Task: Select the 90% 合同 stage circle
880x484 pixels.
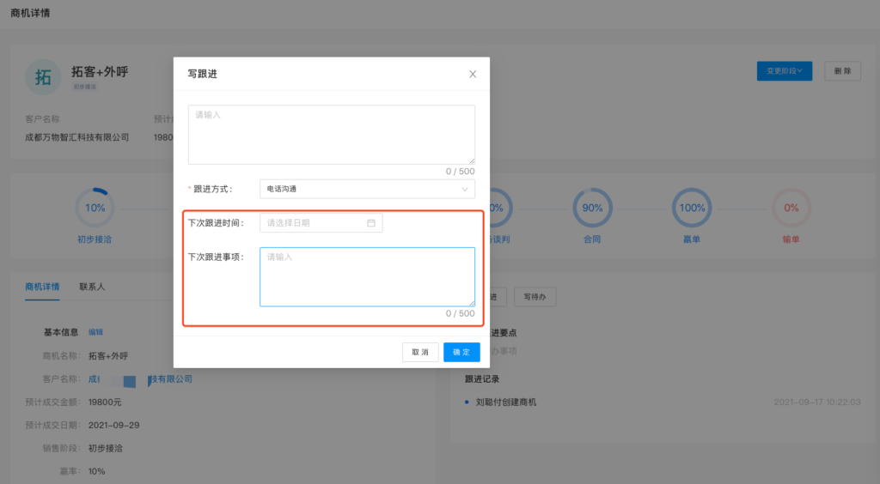Action: pos(592,208)
